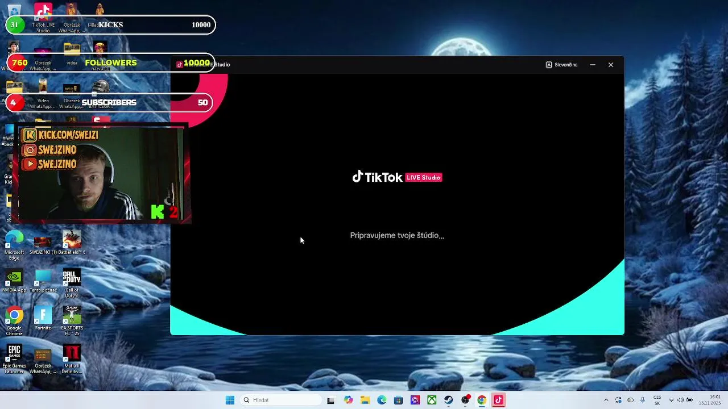Click the TikTok LIVE Studio taskbar icon
728x409 pixels.
[x=499, y=400]
